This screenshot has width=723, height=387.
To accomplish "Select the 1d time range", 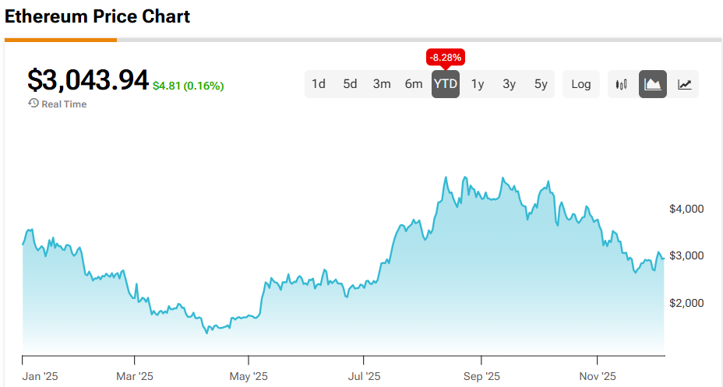I will 319,84.
